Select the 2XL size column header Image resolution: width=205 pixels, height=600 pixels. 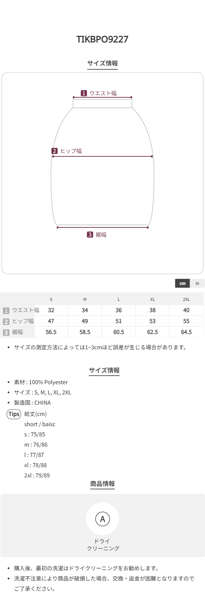click(186, 299)
